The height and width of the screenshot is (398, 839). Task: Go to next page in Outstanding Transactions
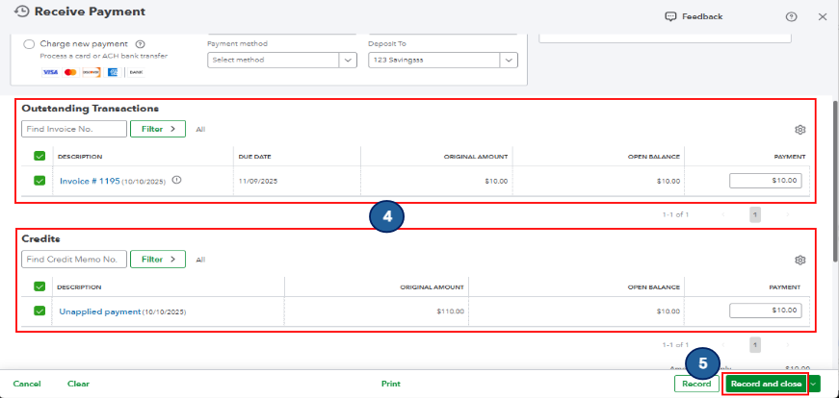(787, 214)
